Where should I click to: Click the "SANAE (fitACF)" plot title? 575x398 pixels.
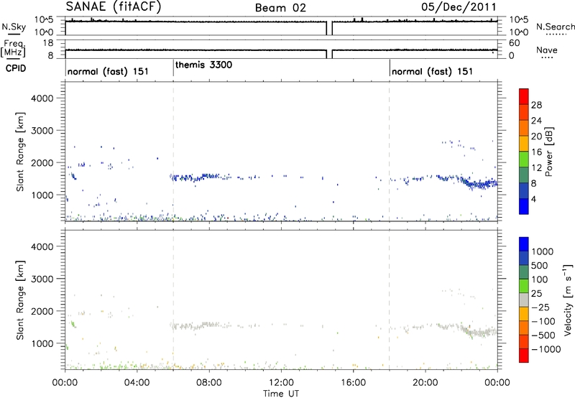(114, 7)
